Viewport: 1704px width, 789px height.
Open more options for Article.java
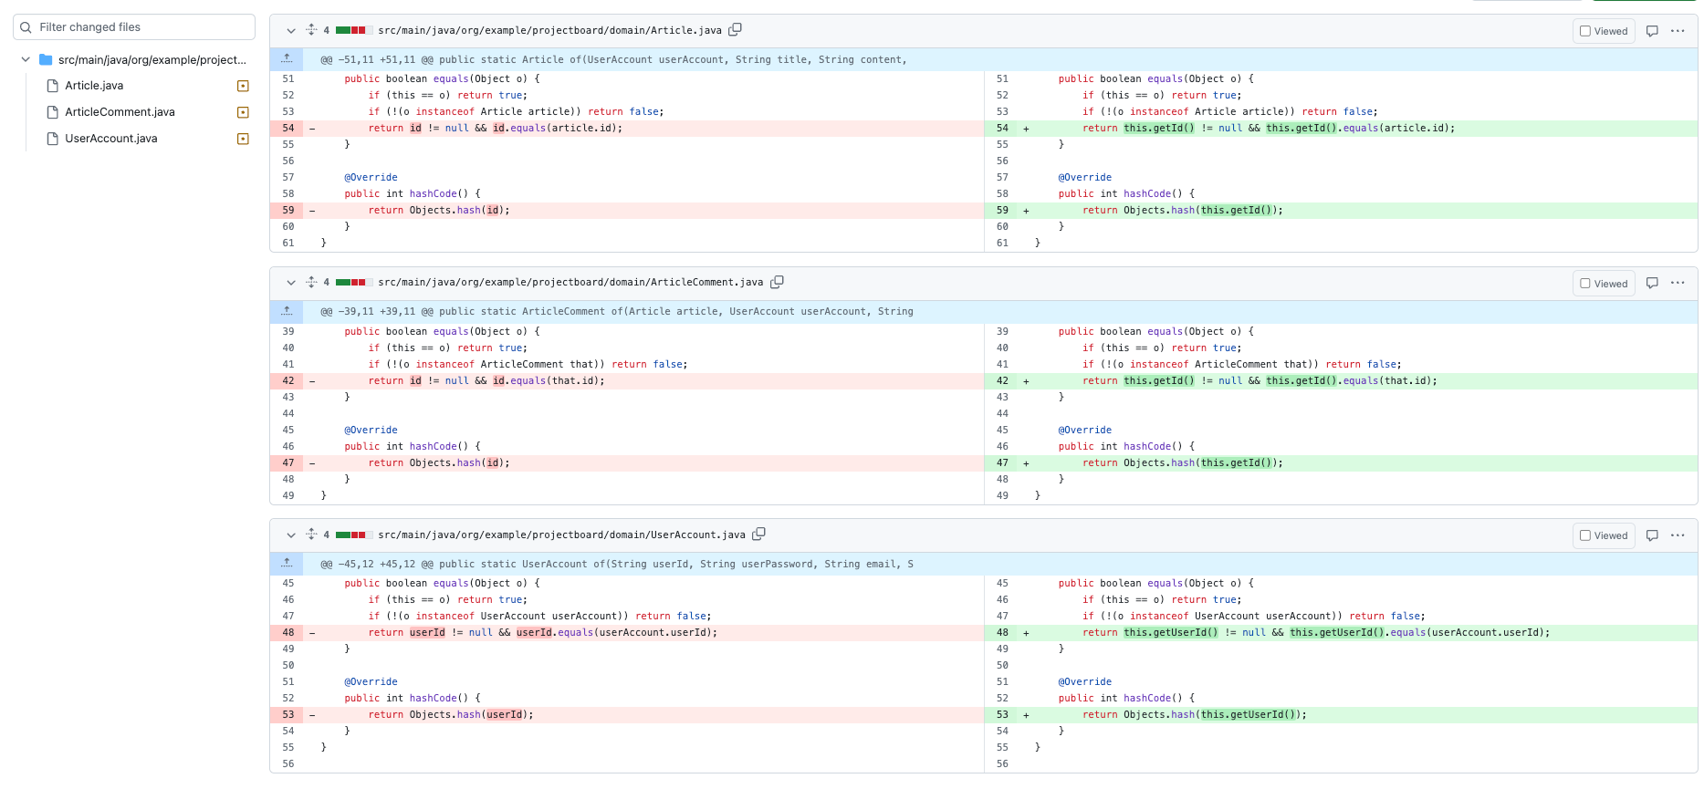tap(1678, 31)
